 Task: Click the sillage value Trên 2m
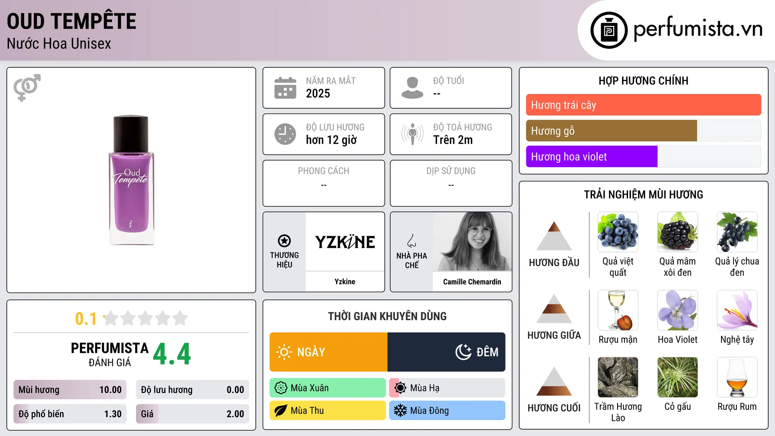click(x=453, y=140)
